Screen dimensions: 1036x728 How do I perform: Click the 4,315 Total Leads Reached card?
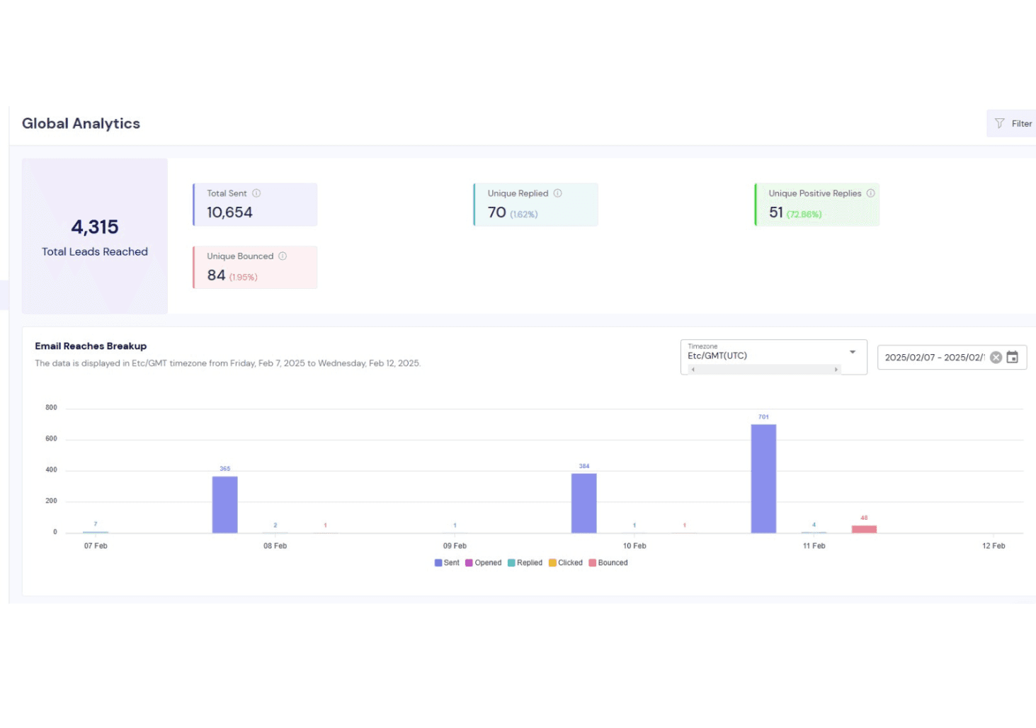[95, 236]
